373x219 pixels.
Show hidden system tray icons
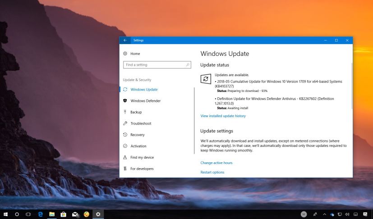[x=324, y=214]
